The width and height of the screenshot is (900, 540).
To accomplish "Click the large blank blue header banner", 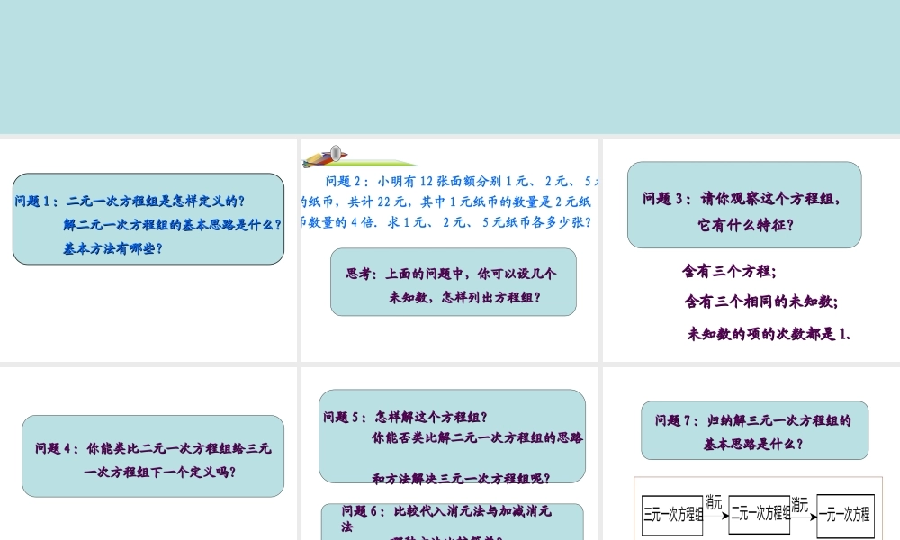I will click(450, 67).
